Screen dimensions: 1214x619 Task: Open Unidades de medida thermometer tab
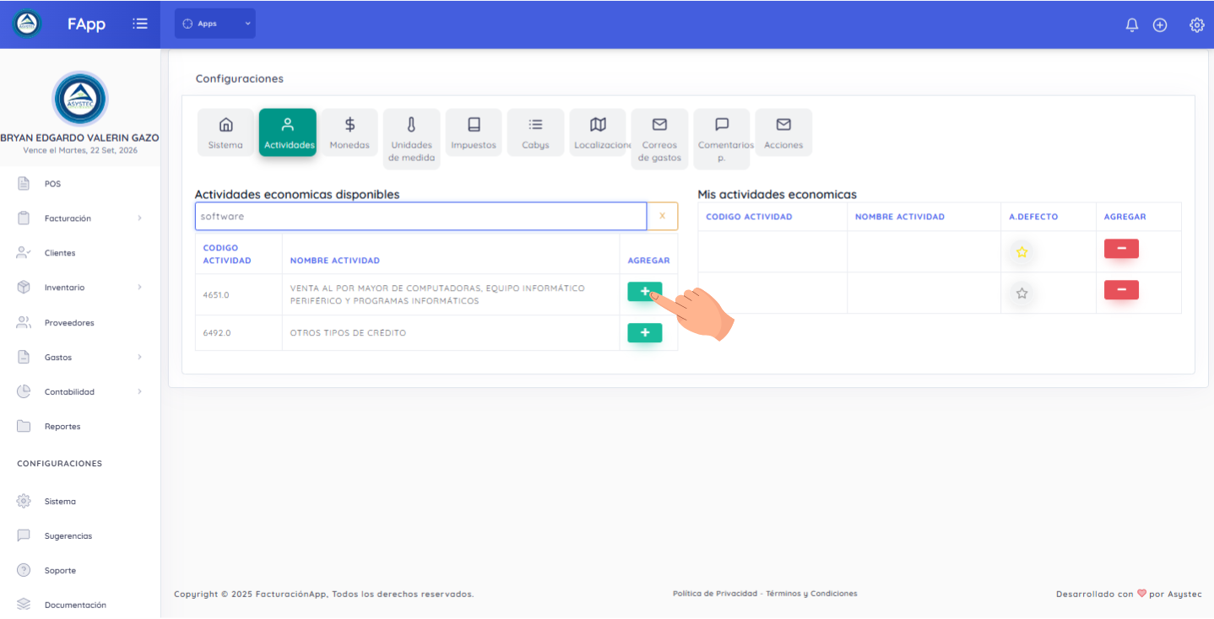pos(411,138)
